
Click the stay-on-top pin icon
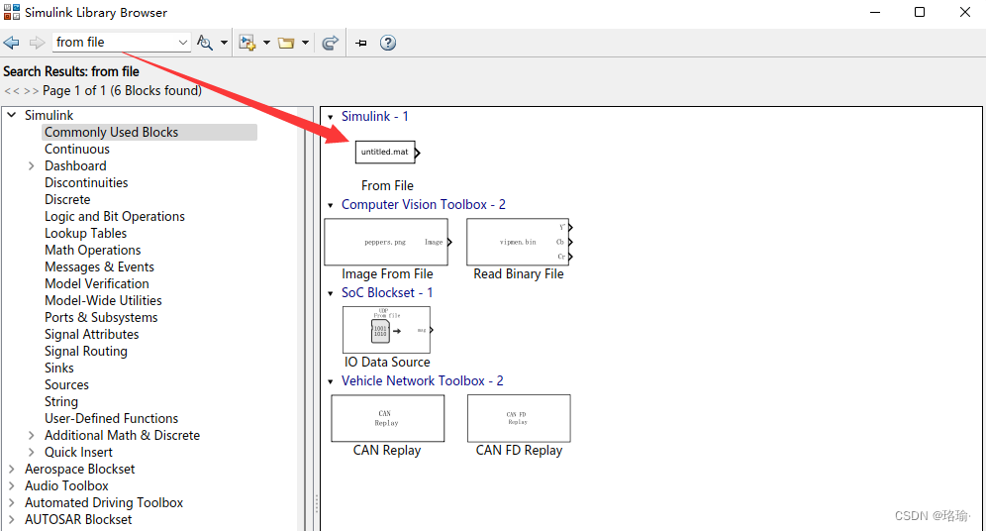(x=361, y=43)
